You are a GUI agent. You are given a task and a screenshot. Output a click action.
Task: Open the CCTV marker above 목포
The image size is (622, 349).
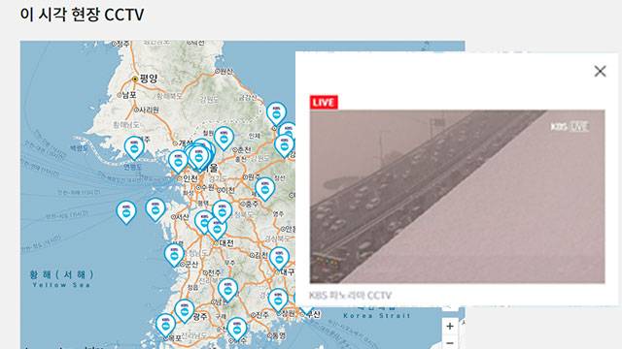coord(165,325)
